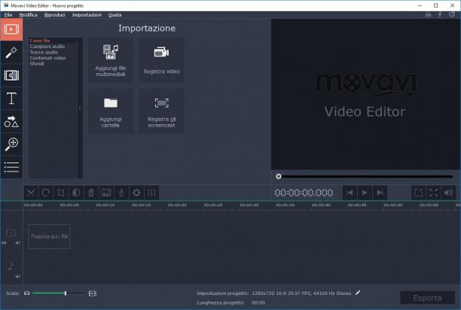Click the preview seek bar handle
Image resolution: width=461 pixels, height=310 pixels.
pos(279,176)
